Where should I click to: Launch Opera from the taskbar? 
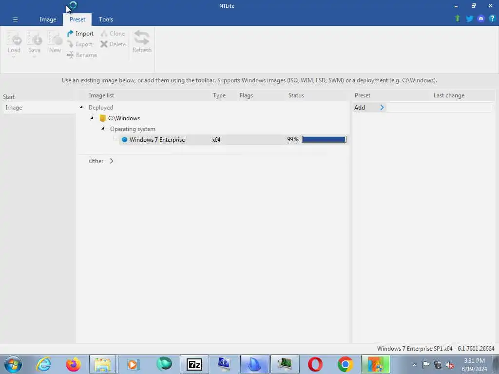pos(315,364)
